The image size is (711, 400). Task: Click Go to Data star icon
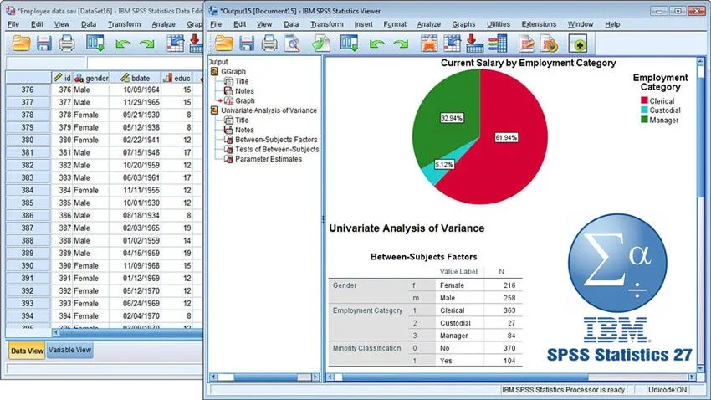(x=428, y=44)
